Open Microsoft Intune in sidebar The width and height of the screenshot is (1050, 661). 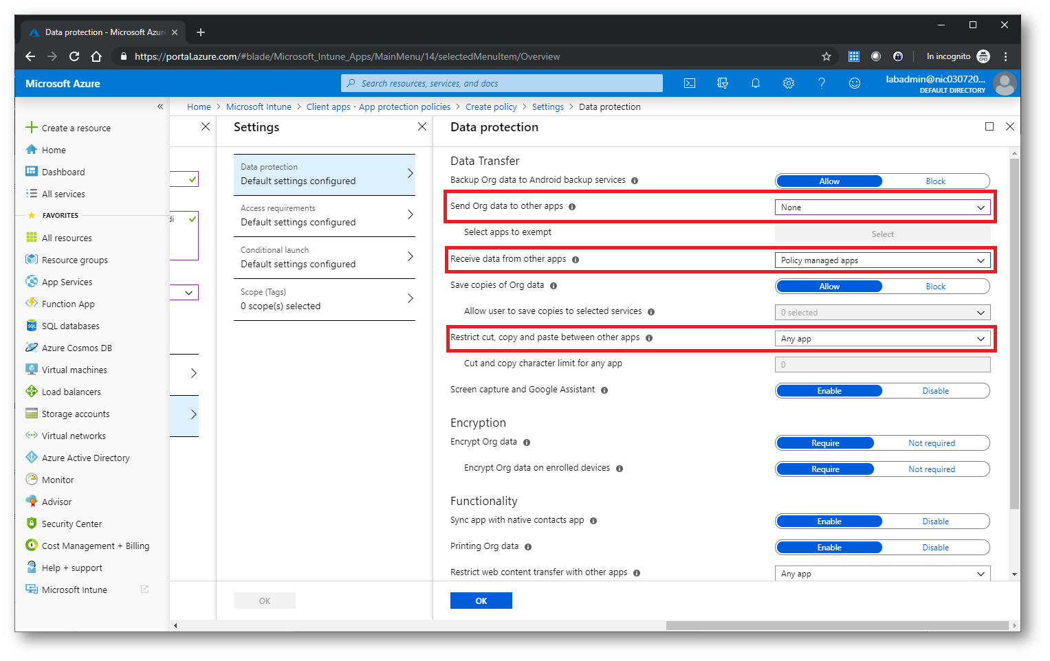74,590
